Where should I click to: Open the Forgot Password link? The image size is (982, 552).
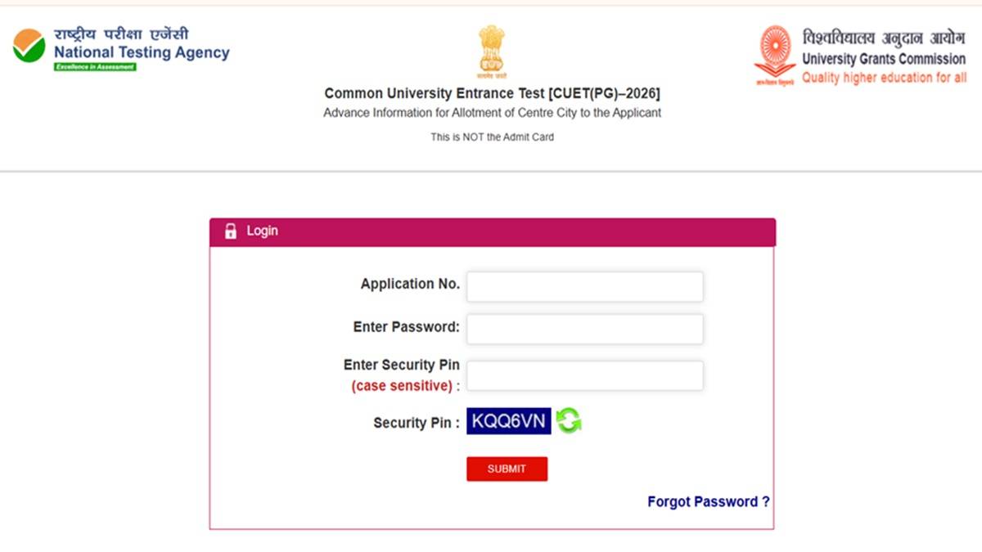(x=708, y=502)
